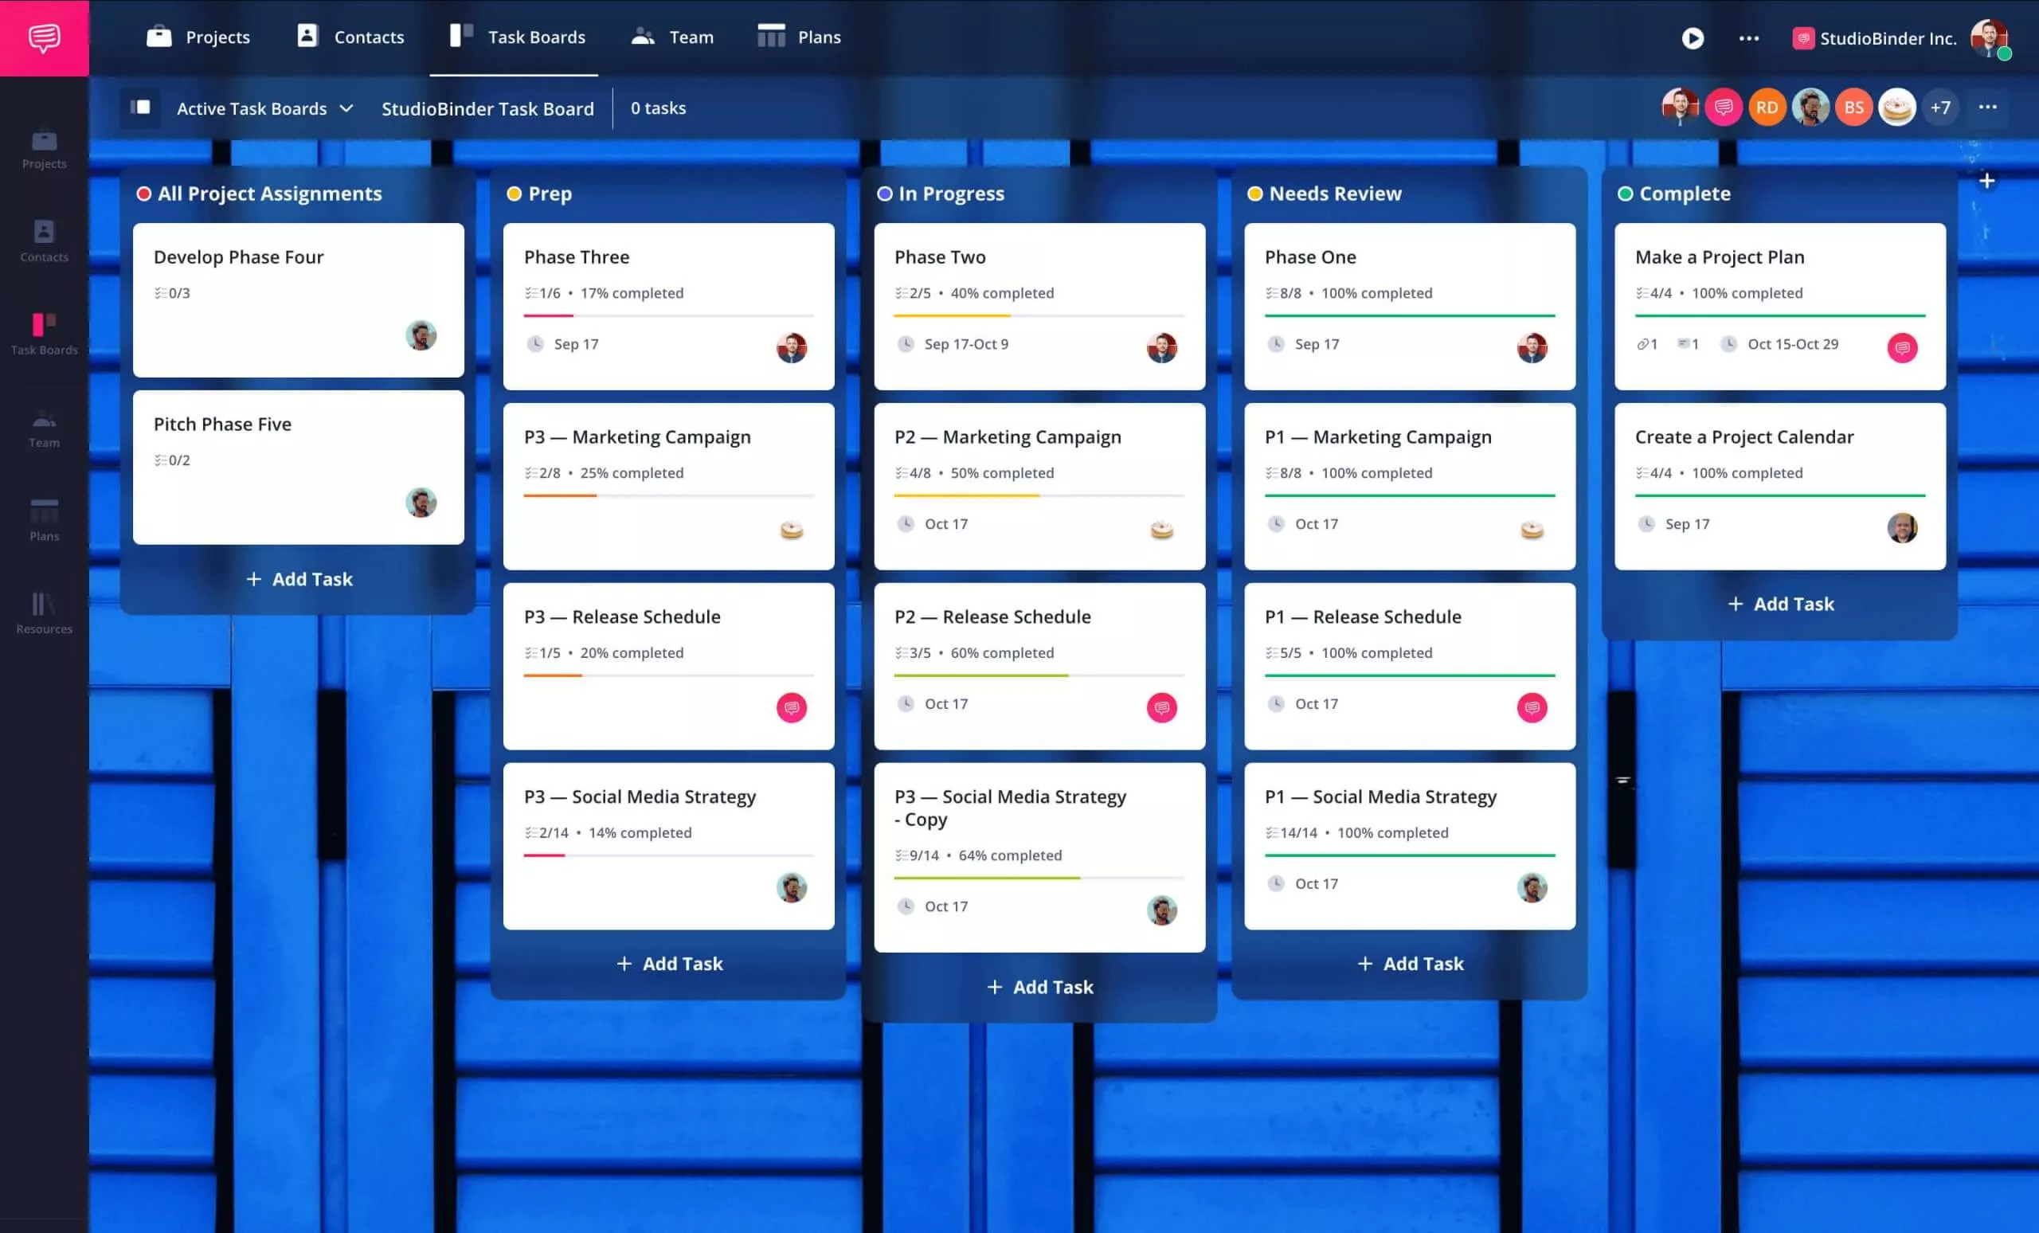Click the attachment link icon on Make a Project Plan
The width and height of the screenshot is (2039, 1233).
pos(1642,344)
